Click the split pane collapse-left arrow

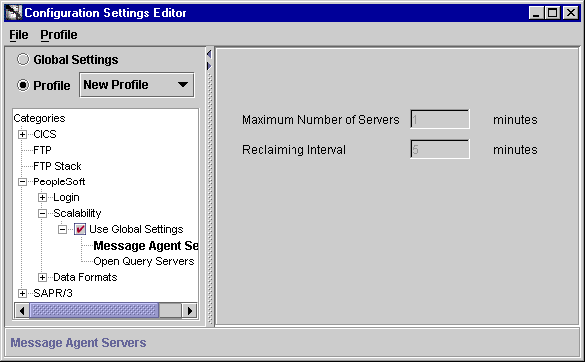coord(209,54)
